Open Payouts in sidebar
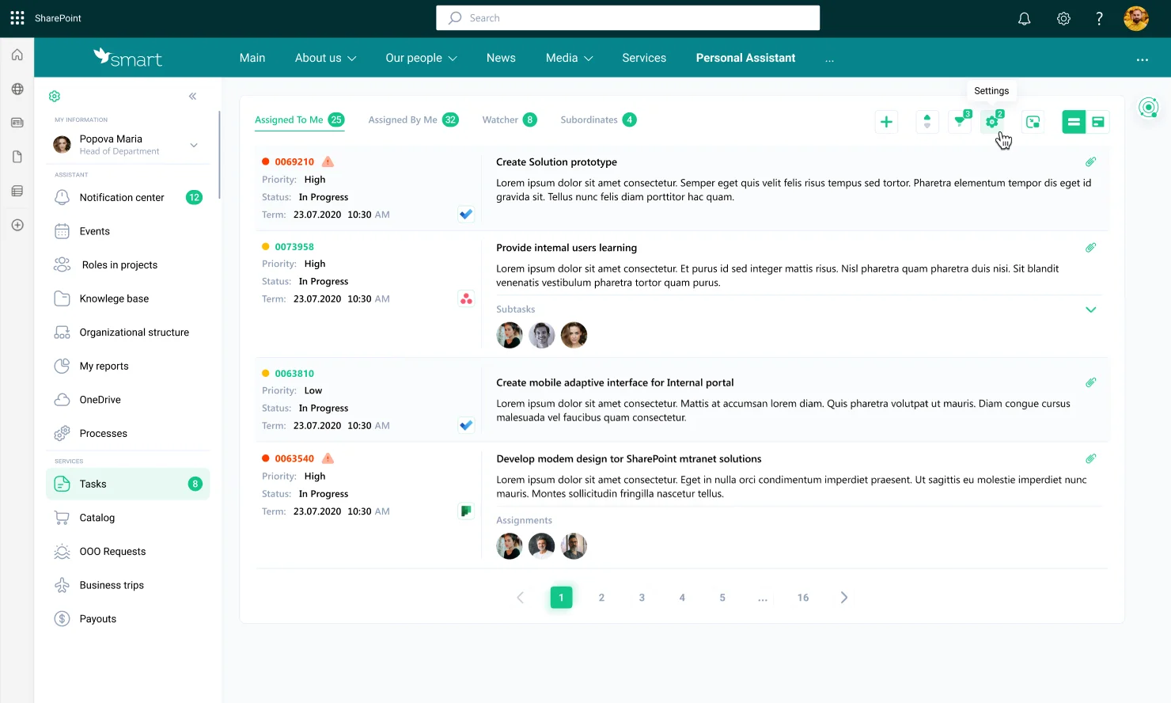1171x703 pixels. coord(128,619)
